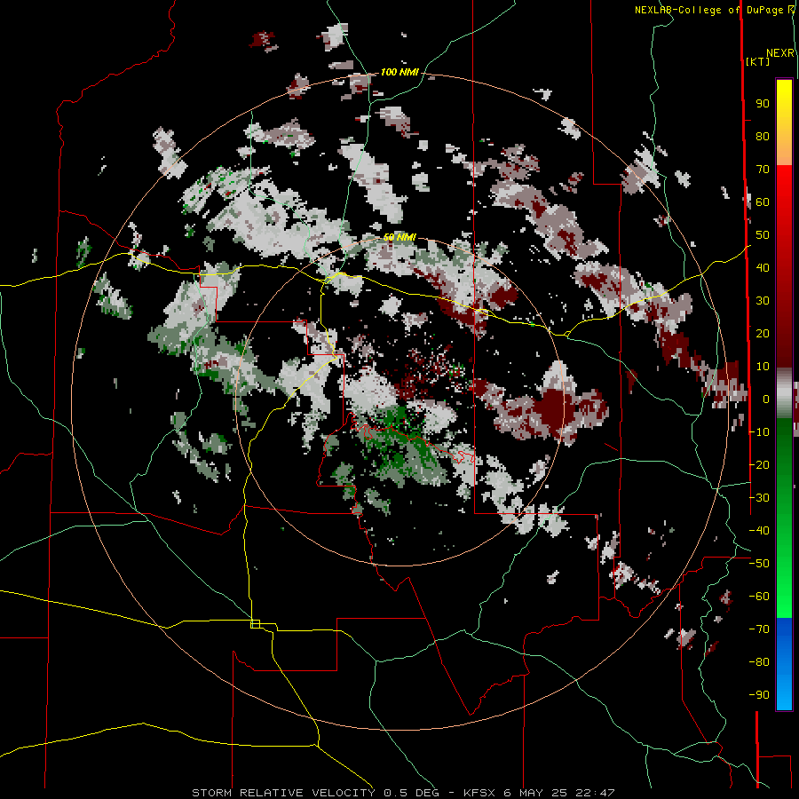Click the '-20' value on the velocity scale
Image resolution: width=799 pixels, height=799 pixels.
[x=759, y=464]
